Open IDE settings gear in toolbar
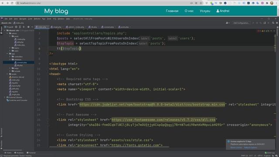 click(277, 23)
